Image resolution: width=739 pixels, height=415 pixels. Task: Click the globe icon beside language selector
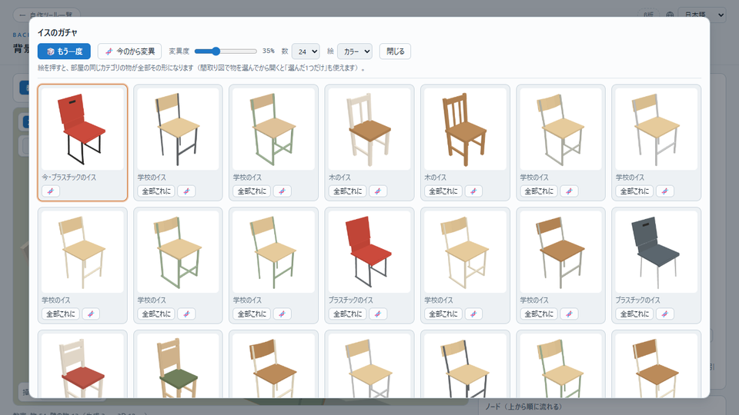click(x=670, y=15)
